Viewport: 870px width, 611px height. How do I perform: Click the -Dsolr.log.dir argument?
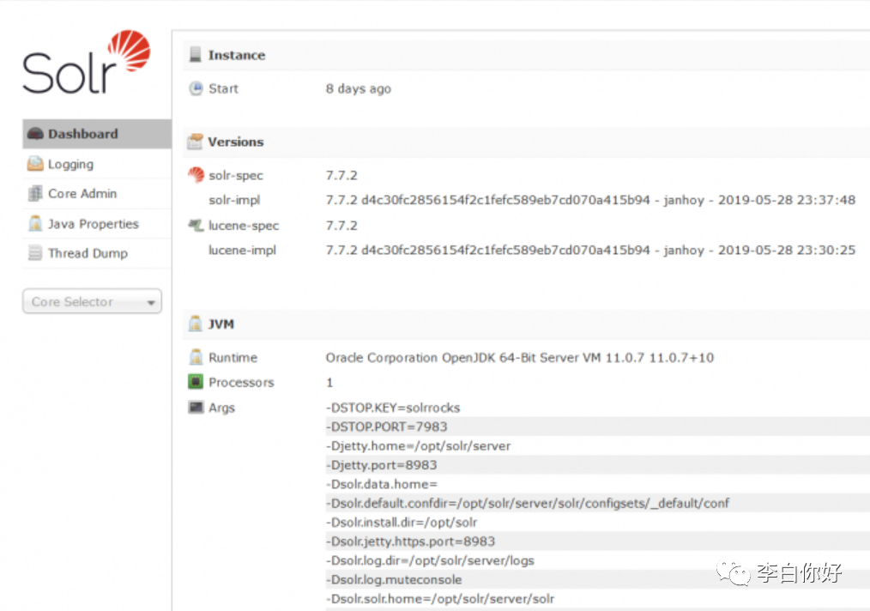[430, 560]
